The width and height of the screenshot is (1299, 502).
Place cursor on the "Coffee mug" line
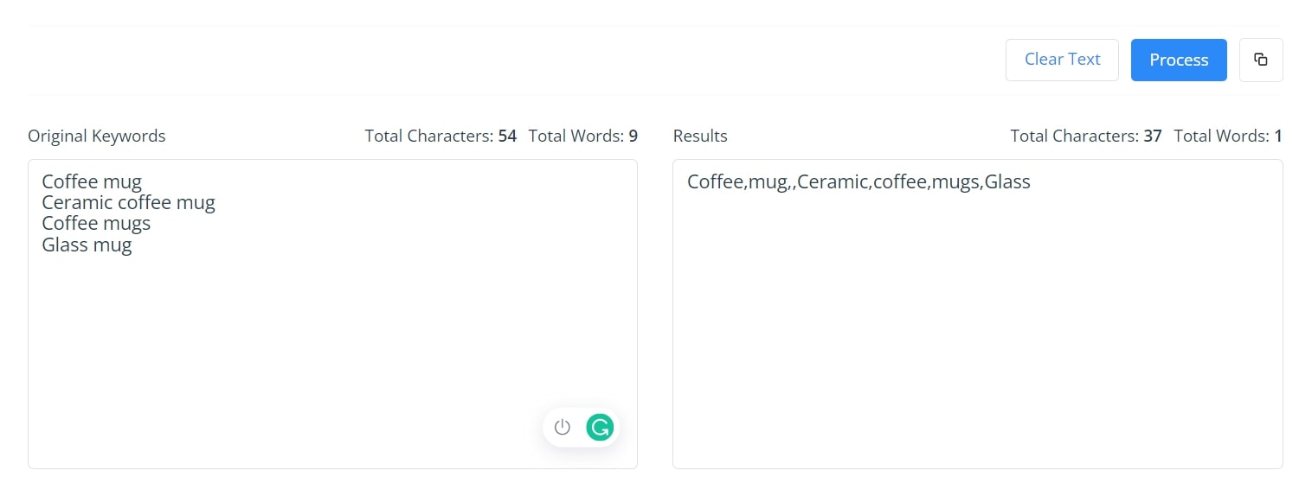click(92, 181)
